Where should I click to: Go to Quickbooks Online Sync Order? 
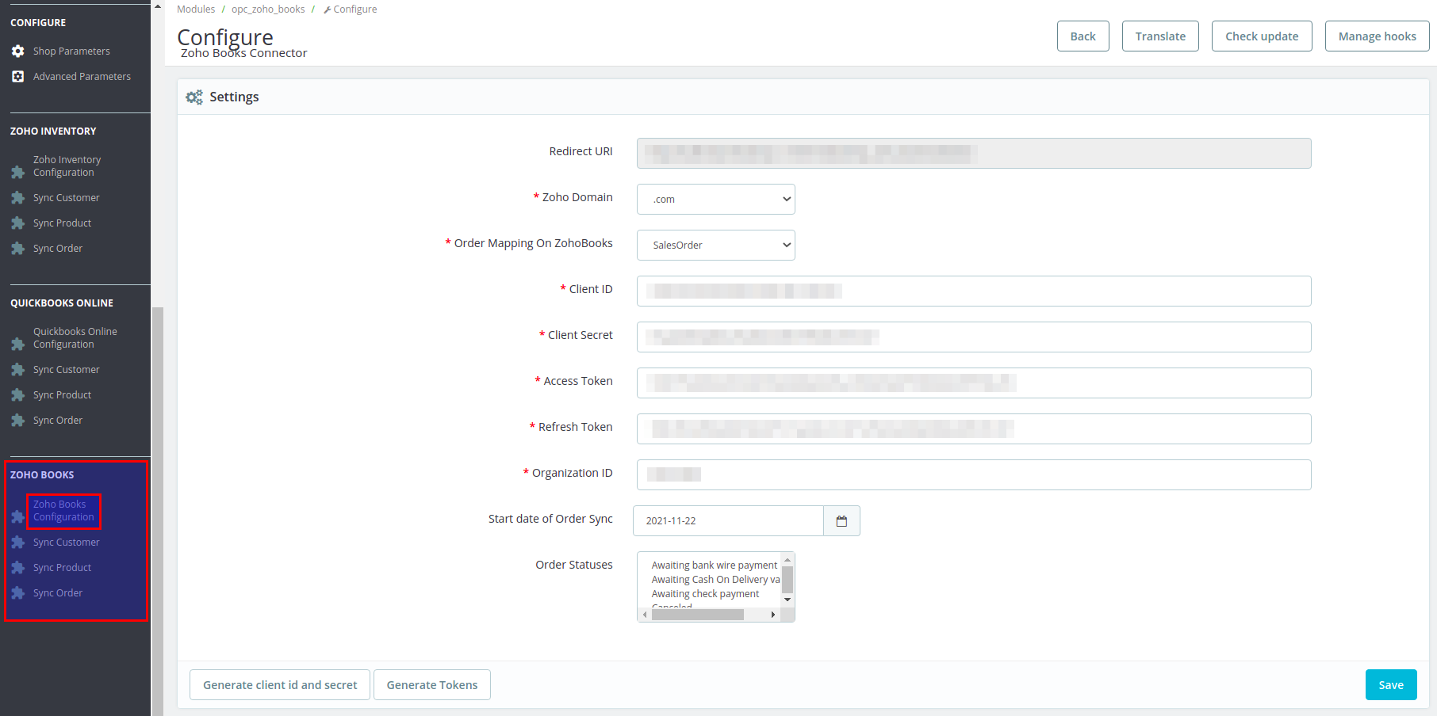(58, 421)
